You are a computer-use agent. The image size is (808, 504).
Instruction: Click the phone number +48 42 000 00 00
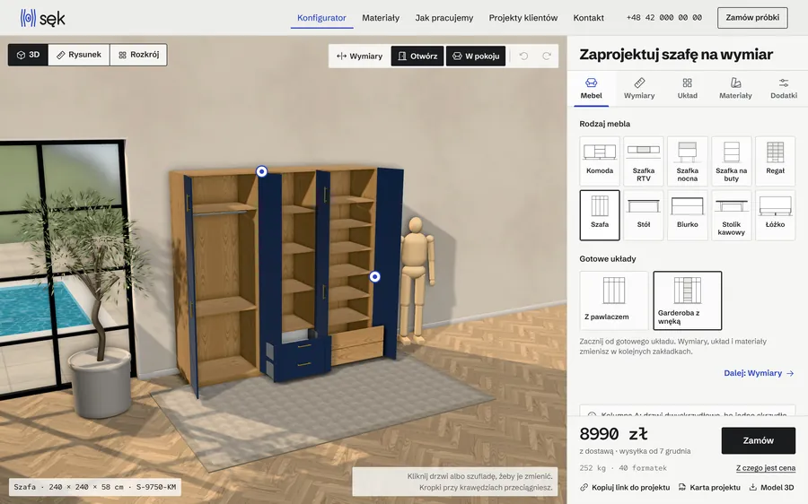pyautogui.click(x=663, y=18)
